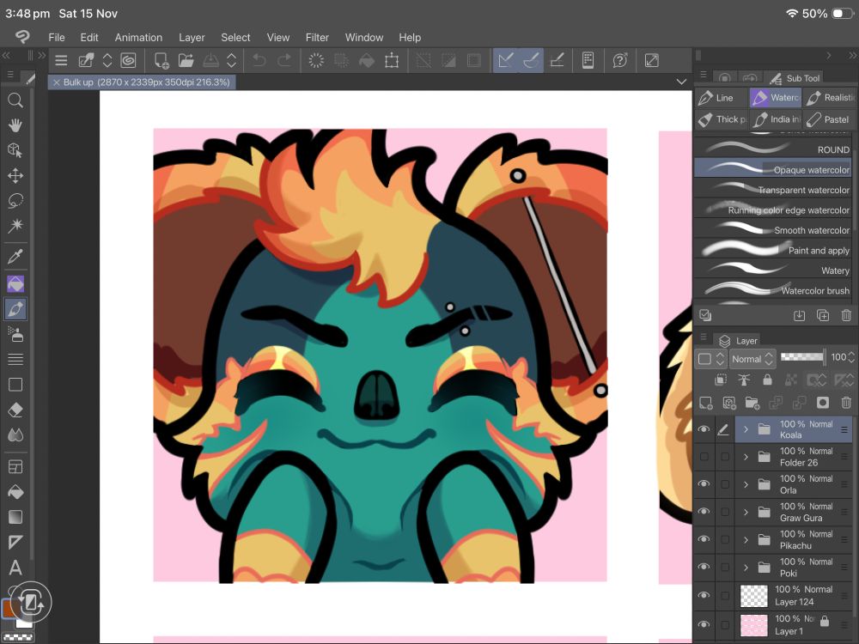Open the Normal blending mode dropdown
Viewport: 859px width, 644px height.
(x=752, y=359)
